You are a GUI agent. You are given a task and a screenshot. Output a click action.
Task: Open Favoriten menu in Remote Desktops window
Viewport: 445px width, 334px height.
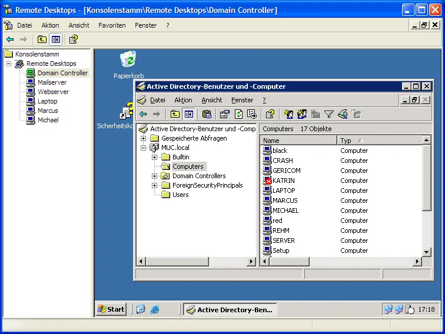click(112, 25)
